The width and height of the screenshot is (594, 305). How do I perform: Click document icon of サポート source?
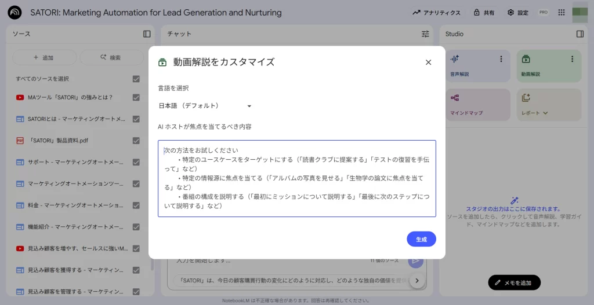point(20,162)
